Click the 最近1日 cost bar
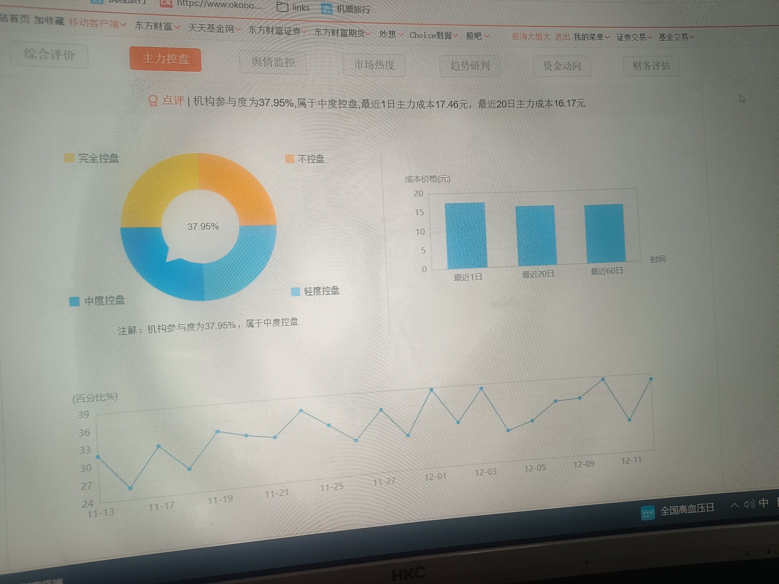This screenshot has height=584, width=779. click(466, 236)
